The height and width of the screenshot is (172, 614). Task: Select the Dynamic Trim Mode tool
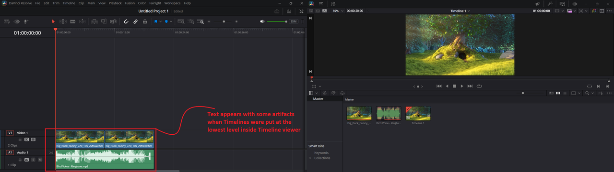point(82,21)
